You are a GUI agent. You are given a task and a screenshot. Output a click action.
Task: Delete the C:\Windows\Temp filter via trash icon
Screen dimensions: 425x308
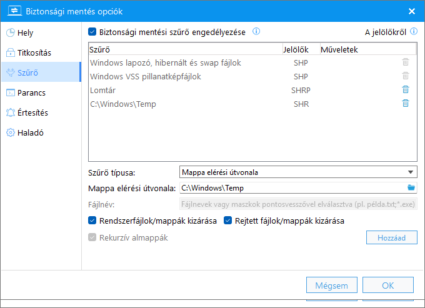point(406,103)
